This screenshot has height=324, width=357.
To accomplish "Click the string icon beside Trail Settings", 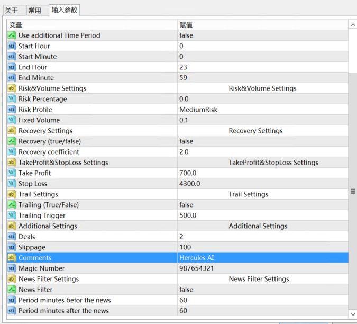I will click(12, 194).
